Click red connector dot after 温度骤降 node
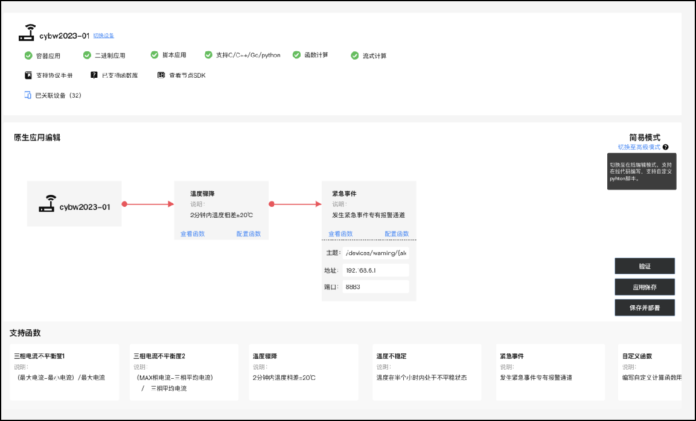Image resolution: width=696 pixels, height=421 pixels. pyautogui.click(x=272, y=204)
